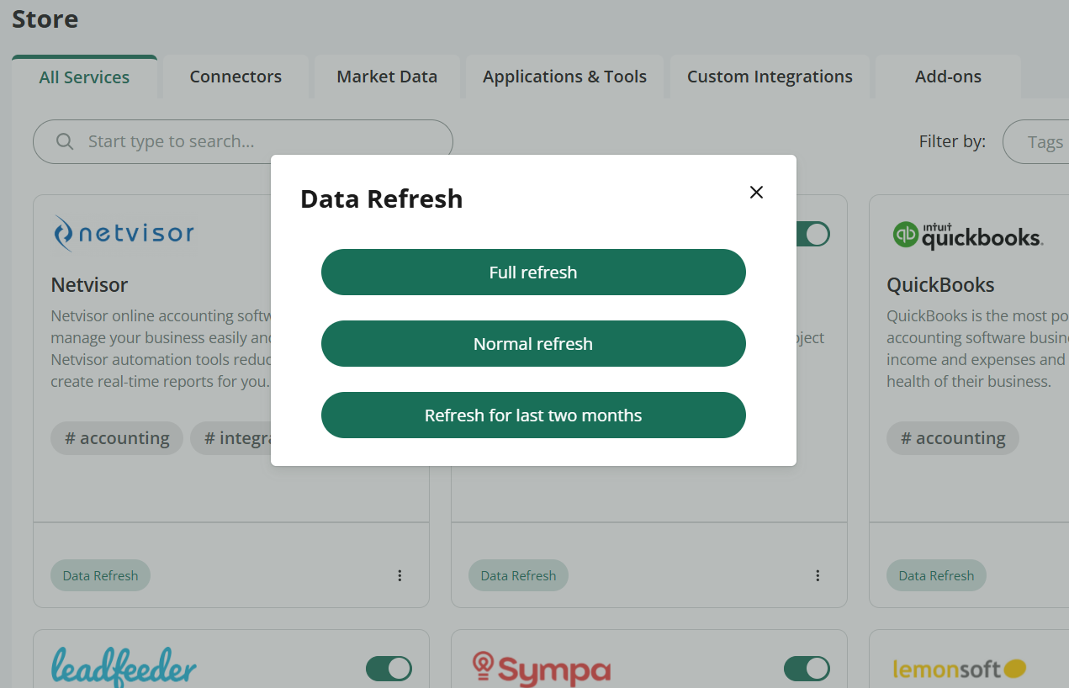Screen dimensions: 1069x688
Task: Switch to the Add-ons tab
Action: click(948, 77)
